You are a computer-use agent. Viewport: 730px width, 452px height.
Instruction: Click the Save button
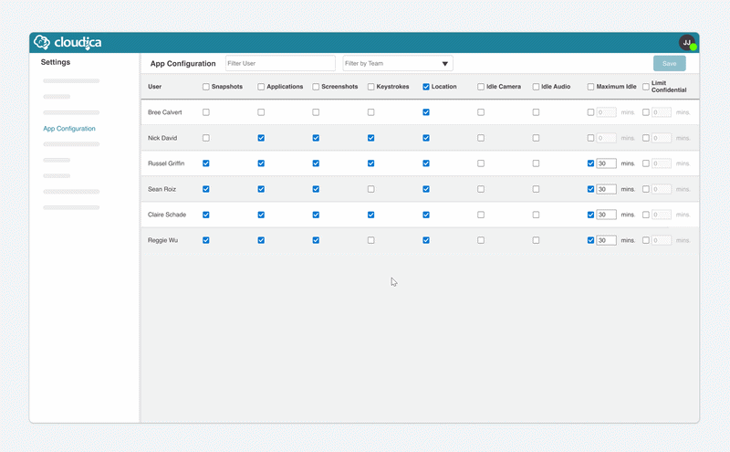click(x=670, y=63)
